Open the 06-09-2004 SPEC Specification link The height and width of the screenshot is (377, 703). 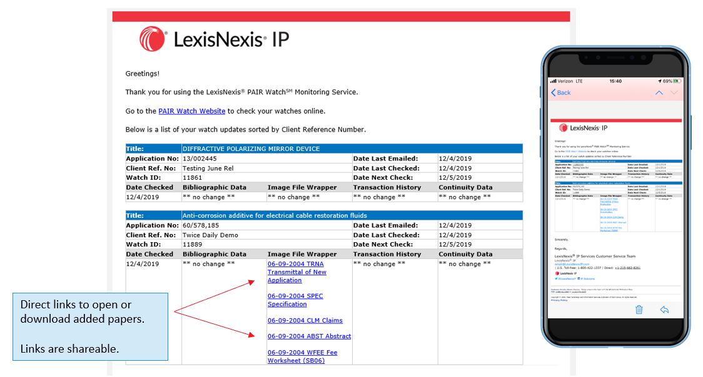(295, 300)
